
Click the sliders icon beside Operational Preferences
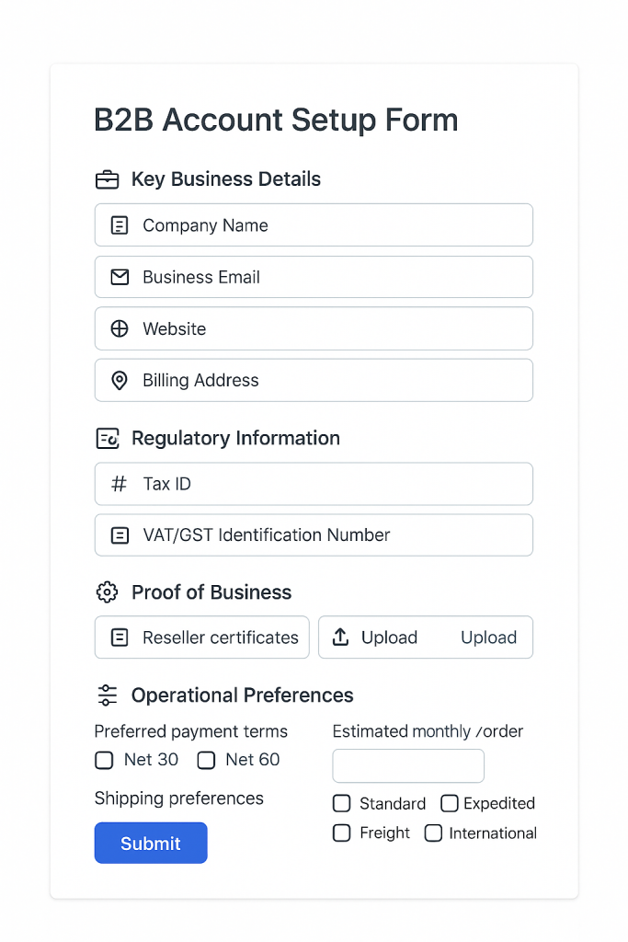click(x=108, y=695)
